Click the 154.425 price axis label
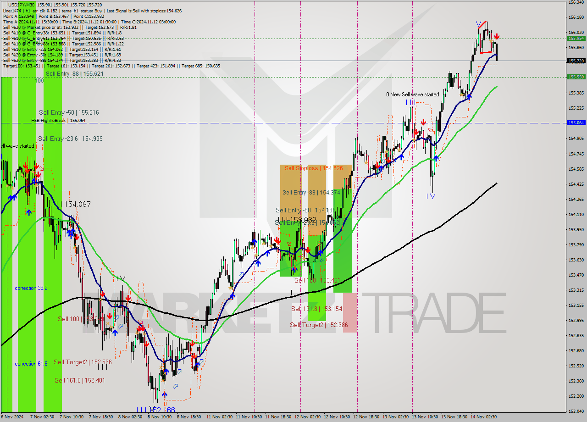 pos(576,184)
